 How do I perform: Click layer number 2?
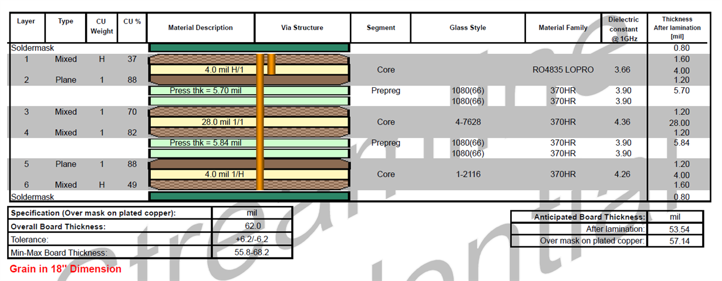(x=26, y=80)
